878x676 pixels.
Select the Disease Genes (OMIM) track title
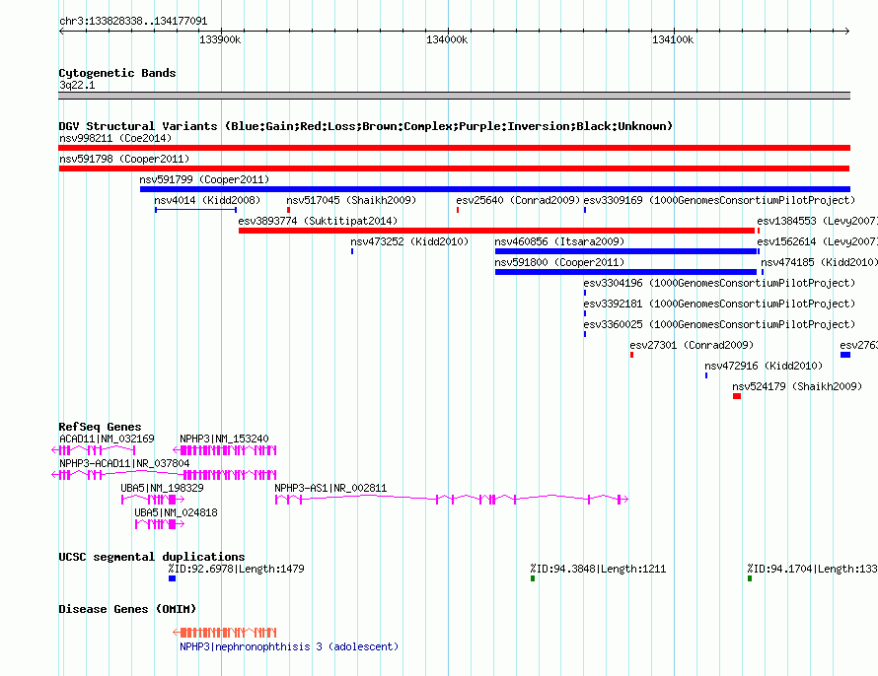(x=127, y=609)
